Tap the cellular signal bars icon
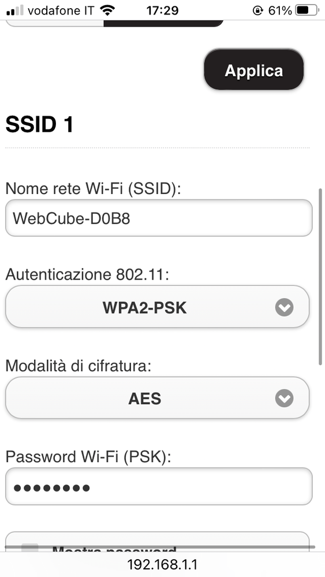Image resolution: width=325 pixels, height=577 pixels. coord(14,10)
